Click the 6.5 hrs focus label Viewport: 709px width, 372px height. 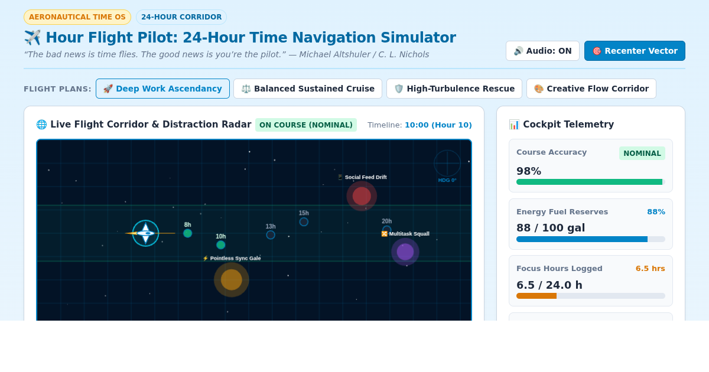point(651,269)
